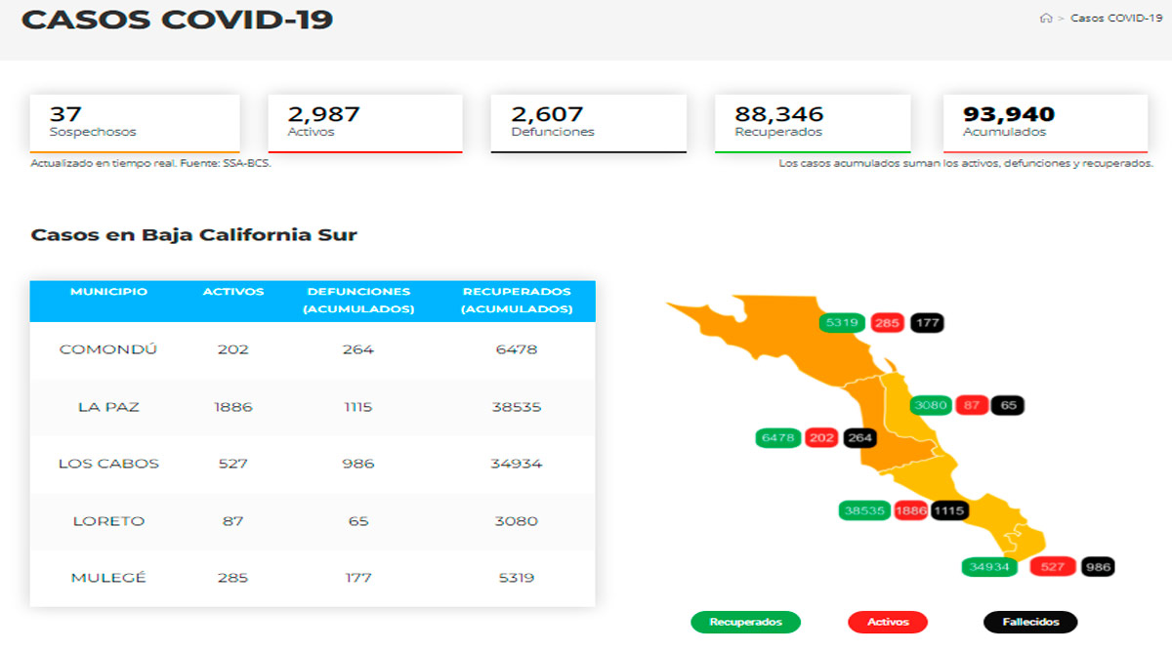Select the green Recuperados legend pill
1172x650 pixels.
[745, 622]
